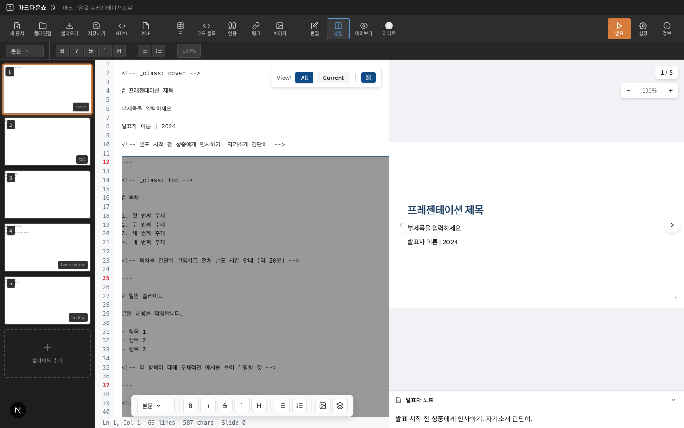Switch to 편집 editing mode
Screen dimensions: 684x428
314,29
